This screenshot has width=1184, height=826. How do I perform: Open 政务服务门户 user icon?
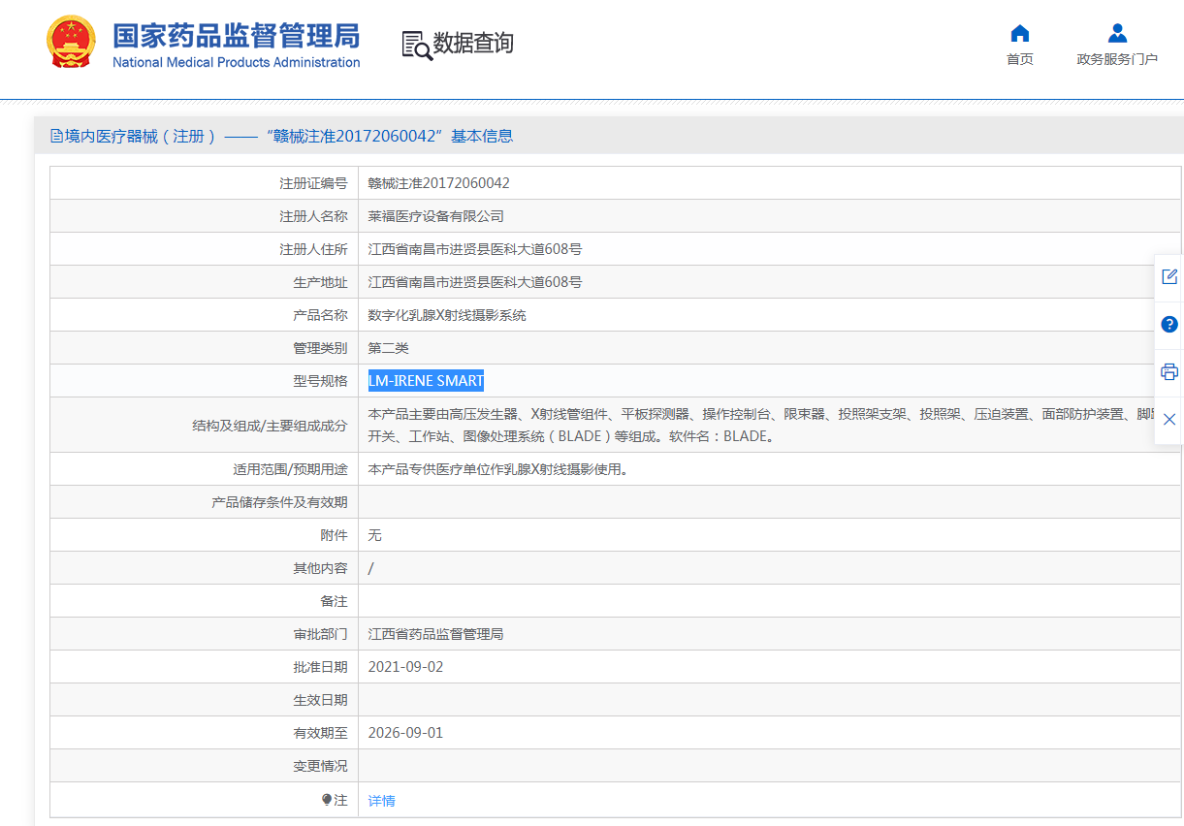(x=1117, y=33)
